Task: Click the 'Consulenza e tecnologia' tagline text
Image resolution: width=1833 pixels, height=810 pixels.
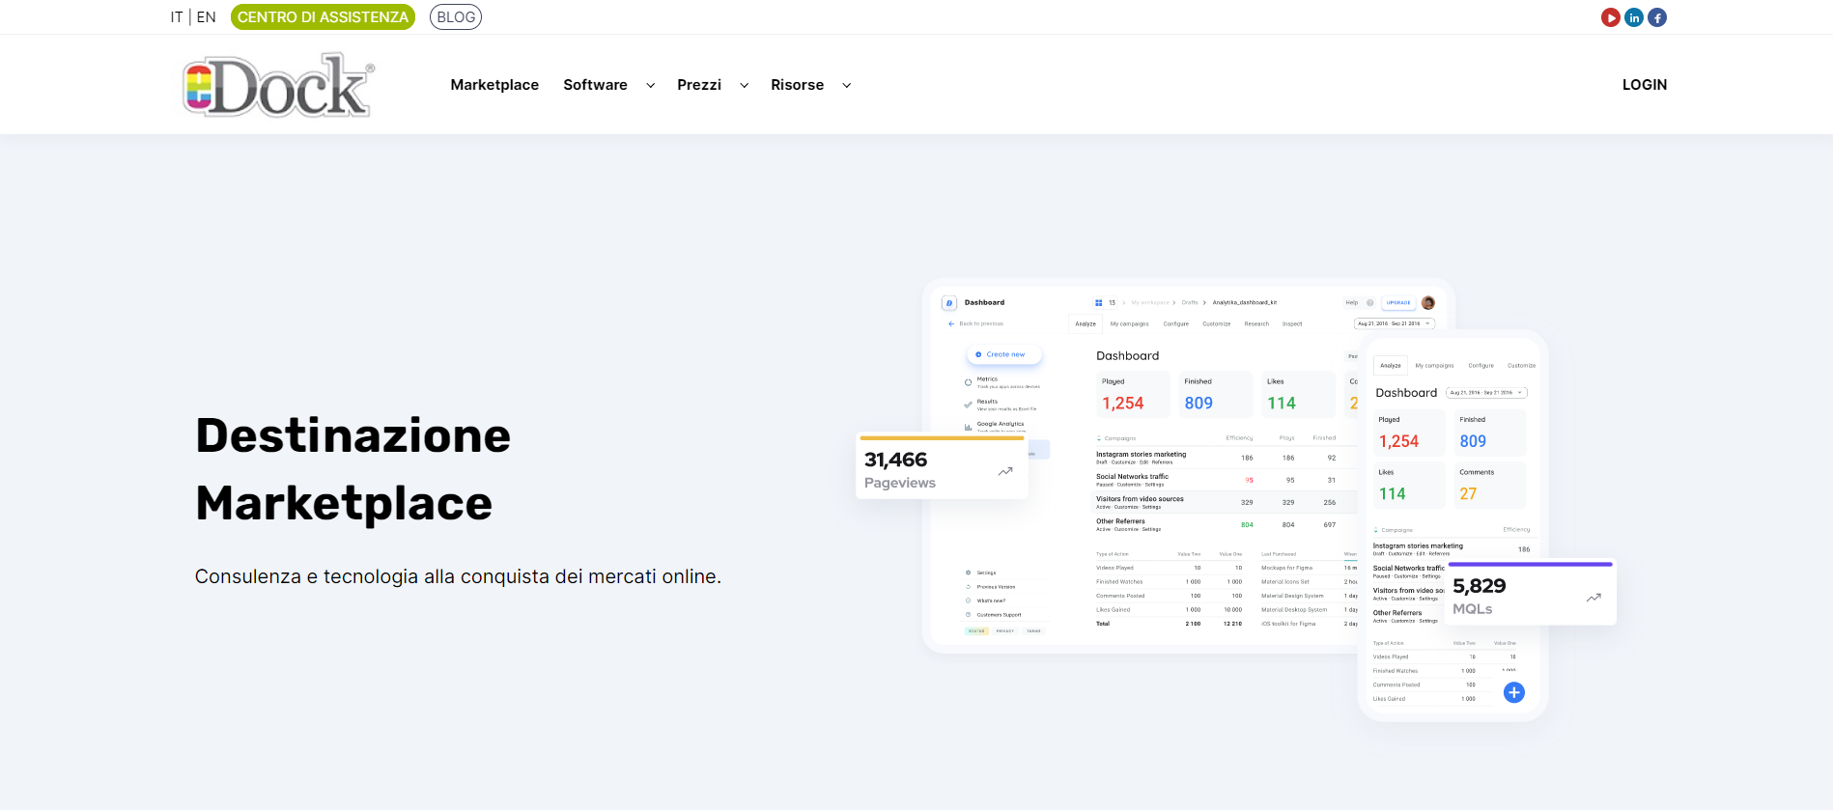Action: click(x=458, y=576)
